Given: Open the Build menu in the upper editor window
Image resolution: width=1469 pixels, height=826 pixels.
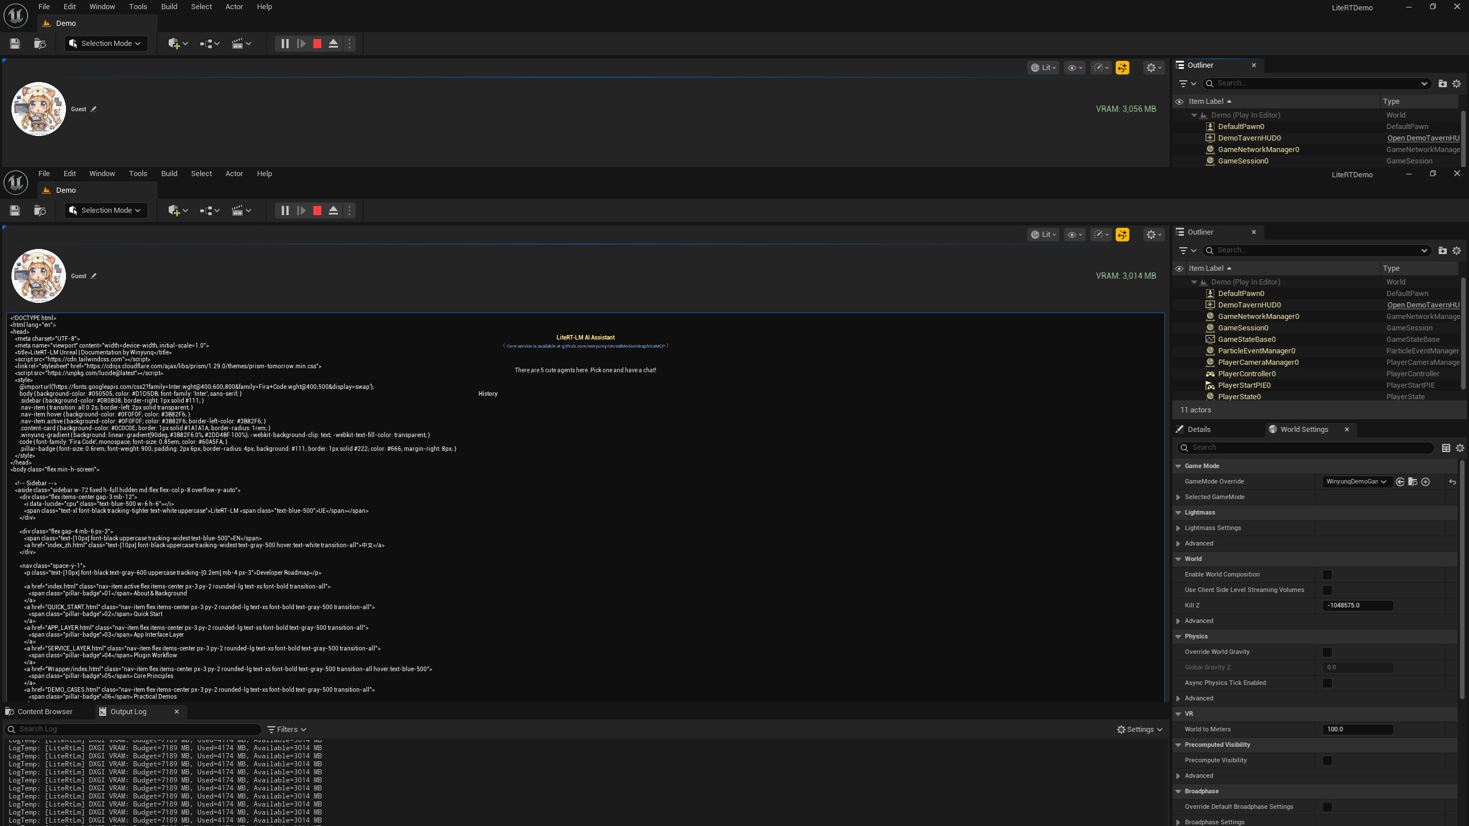Looking at the screenshot, I should click(x=169, y=7).
